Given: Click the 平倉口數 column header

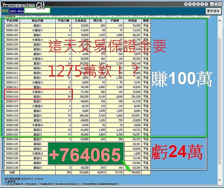Looking at the screenshot, I should (63, 21).
